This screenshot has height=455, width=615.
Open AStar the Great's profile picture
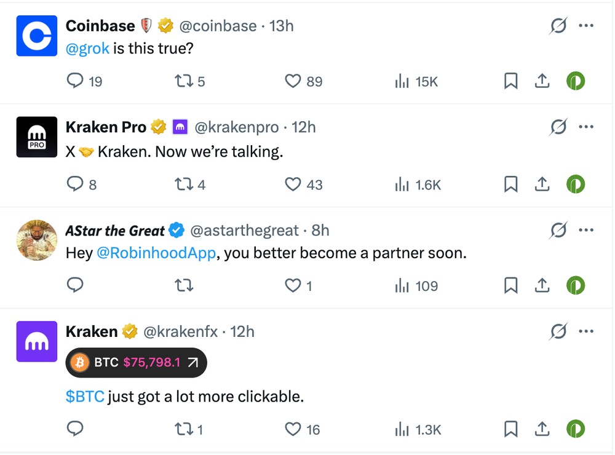(x=37, y=240)
